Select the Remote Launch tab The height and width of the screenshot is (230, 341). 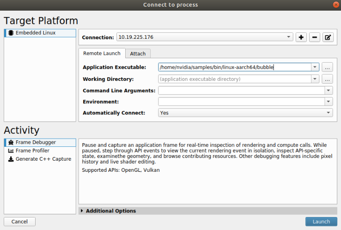tap(102, 54)
